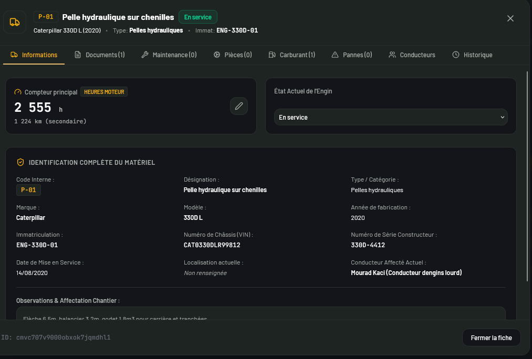Click the truck icon beside the P-01 title
The height and width of the screenshot is (359, 532).
15,23
